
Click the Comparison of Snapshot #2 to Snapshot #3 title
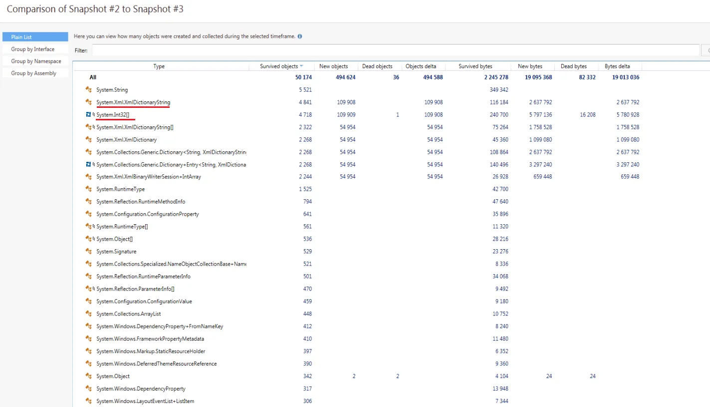coord(95,9)
